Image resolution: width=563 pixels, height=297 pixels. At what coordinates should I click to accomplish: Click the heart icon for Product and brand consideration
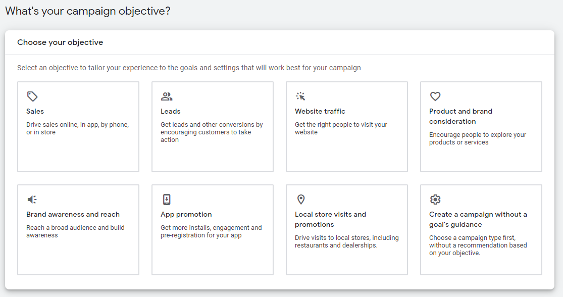435,96
